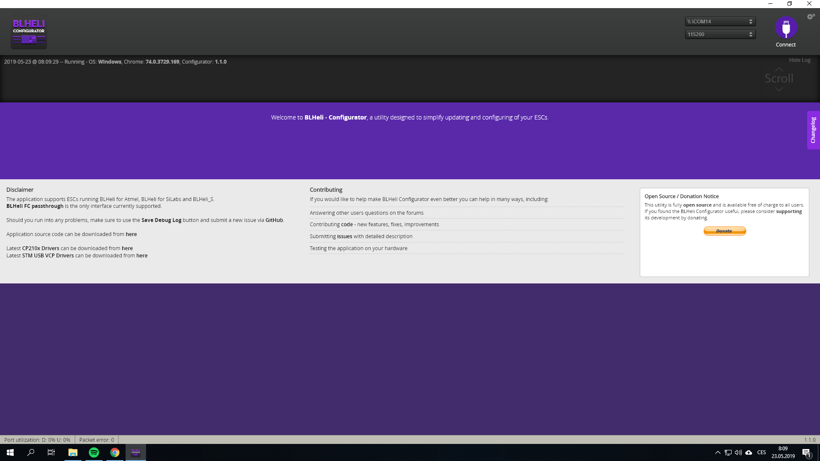Expand hidden system tray icons
The width and height of the screenshot is (820, 461).
pos(718,452)
